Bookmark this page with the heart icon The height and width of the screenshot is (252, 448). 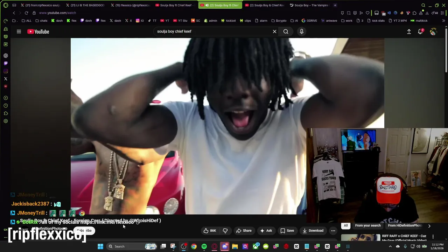[x=367, y=13]
